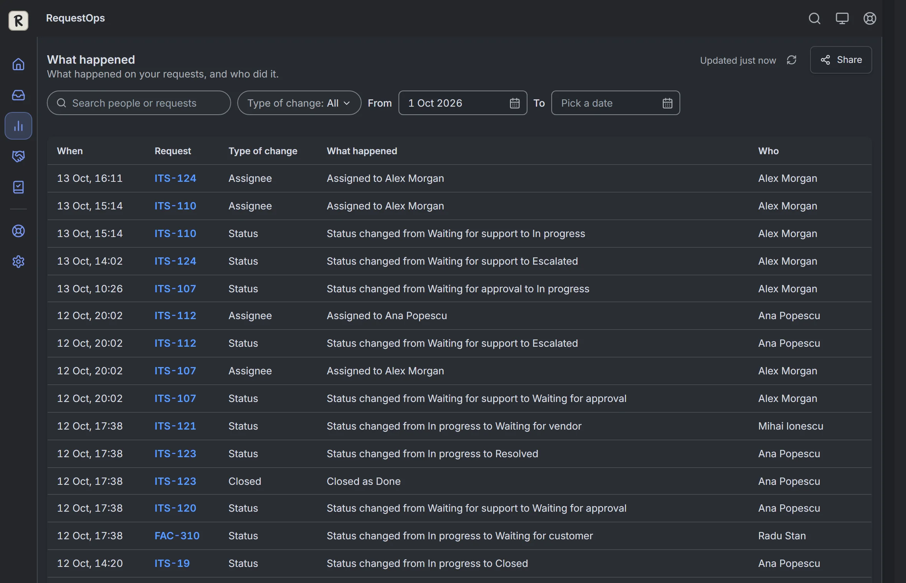Click the 'Updated just now' label

(738, 61)
